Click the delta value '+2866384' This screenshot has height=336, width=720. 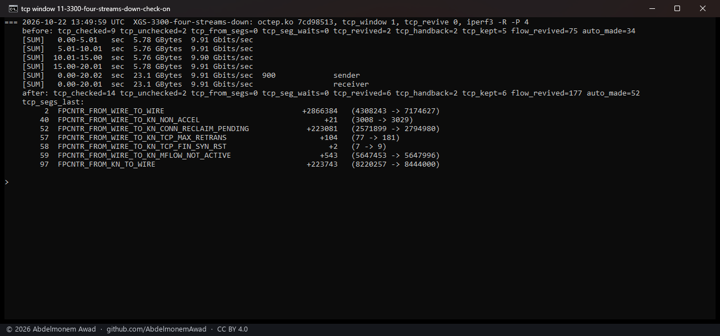pyautogui.click(x=320, y=111)
